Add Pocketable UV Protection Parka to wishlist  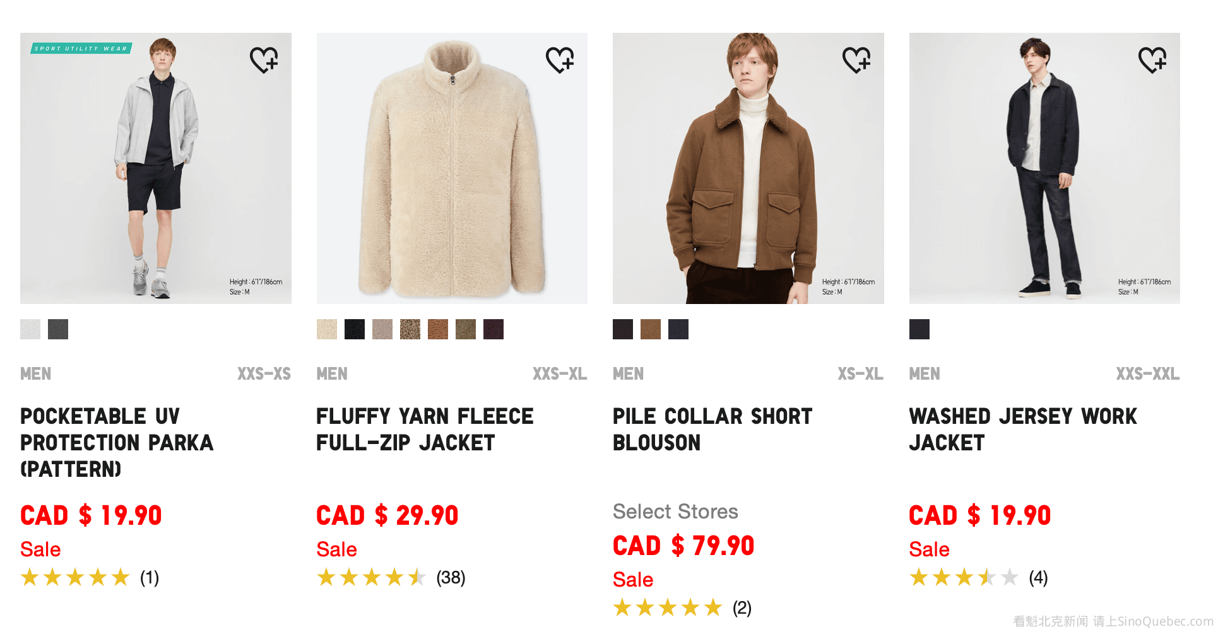[264, 60]
